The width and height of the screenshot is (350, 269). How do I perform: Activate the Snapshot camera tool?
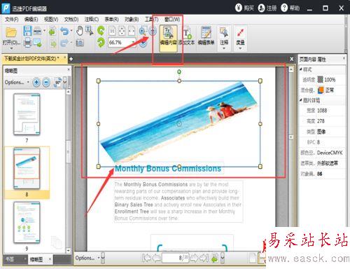point(80,43)
